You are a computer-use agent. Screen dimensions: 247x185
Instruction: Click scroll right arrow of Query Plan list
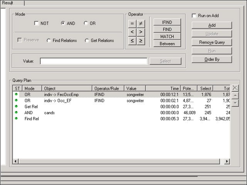point(227,161)
